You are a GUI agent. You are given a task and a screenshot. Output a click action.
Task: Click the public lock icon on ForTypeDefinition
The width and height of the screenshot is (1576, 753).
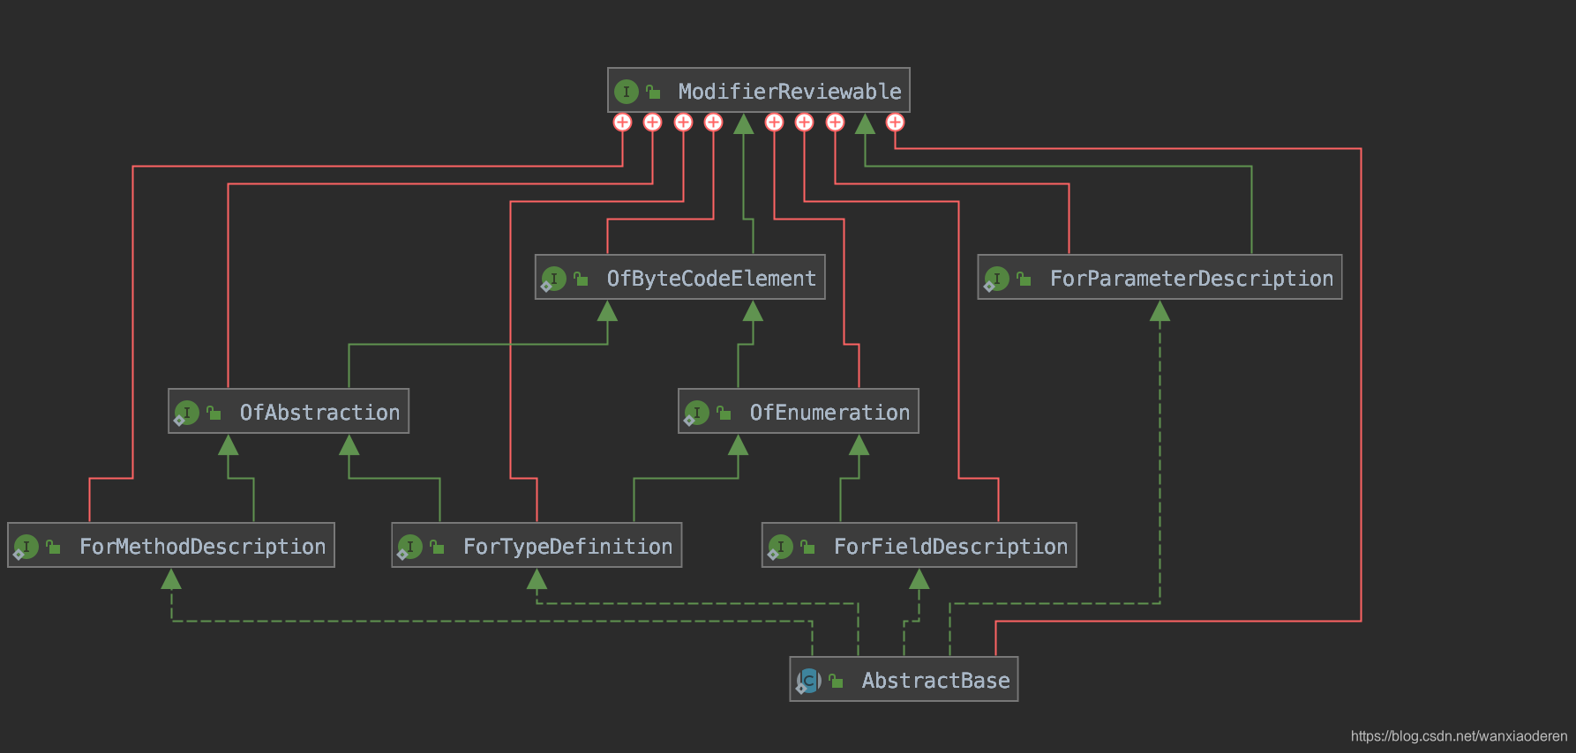point(437,547)
